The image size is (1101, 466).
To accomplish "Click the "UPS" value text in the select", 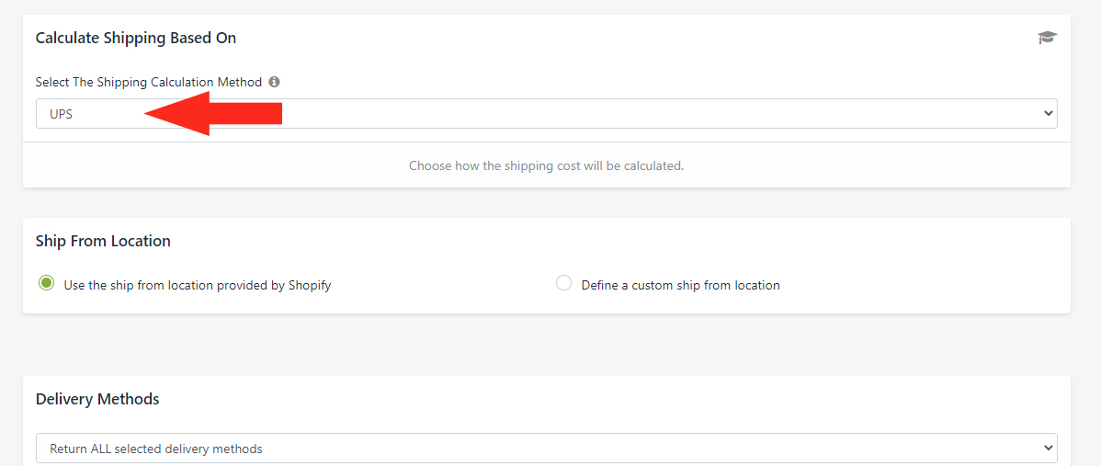I will [62, 115].
